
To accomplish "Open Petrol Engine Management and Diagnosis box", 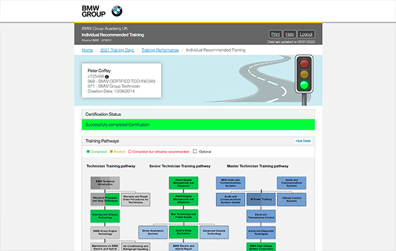I will point(183,200).
